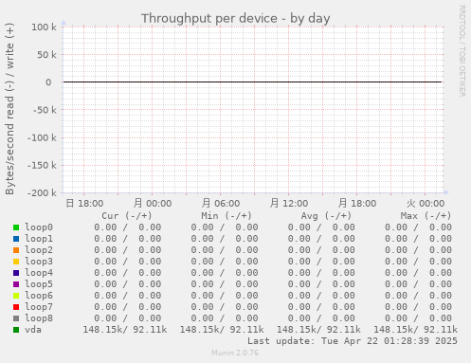
Task: Select the loop7 legend label
Action: 39,307
